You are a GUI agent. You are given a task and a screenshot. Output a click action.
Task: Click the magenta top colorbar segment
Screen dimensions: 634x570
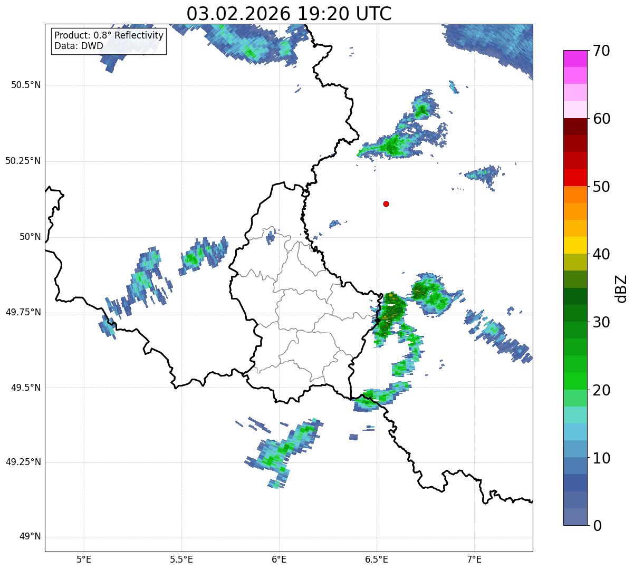coord(575,59)
